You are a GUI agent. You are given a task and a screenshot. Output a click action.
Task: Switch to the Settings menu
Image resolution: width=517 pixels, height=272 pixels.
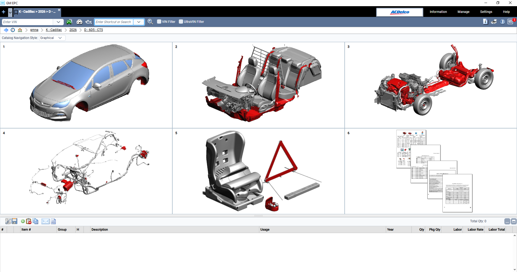click(x=486, y=12)
